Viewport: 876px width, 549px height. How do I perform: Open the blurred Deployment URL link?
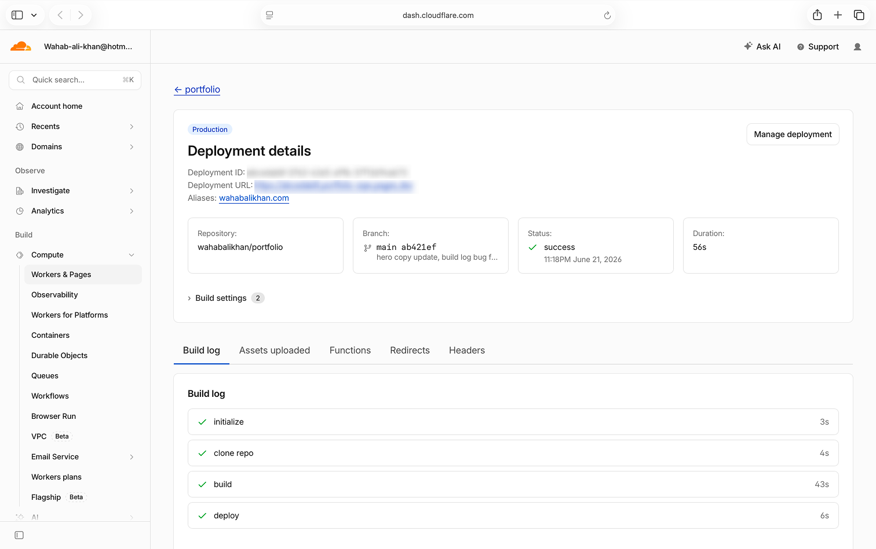(334, 186)
